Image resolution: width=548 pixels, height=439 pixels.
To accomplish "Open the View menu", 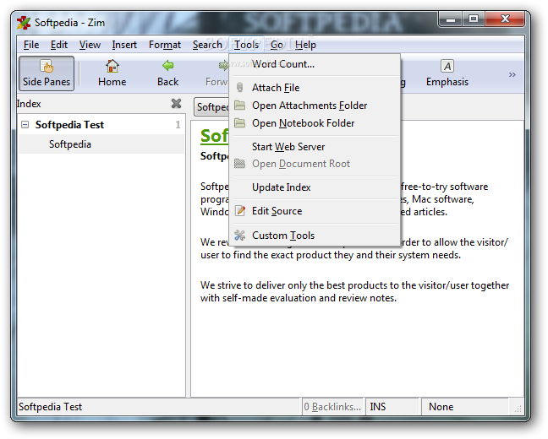I will click(90, 45).
